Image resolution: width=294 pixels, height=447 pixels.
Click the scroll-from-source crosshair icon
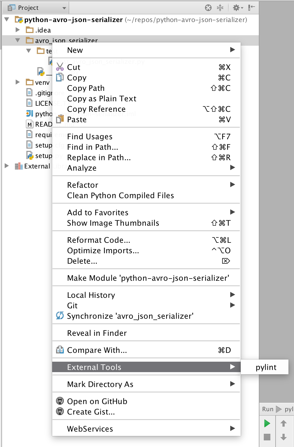(x=208, y=8)
